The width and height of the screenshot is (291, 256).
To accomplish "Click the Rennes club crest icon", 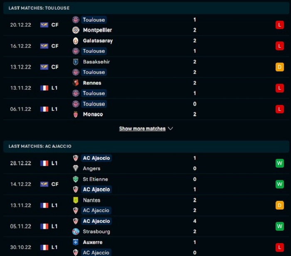I will click(x=76, y=83).
